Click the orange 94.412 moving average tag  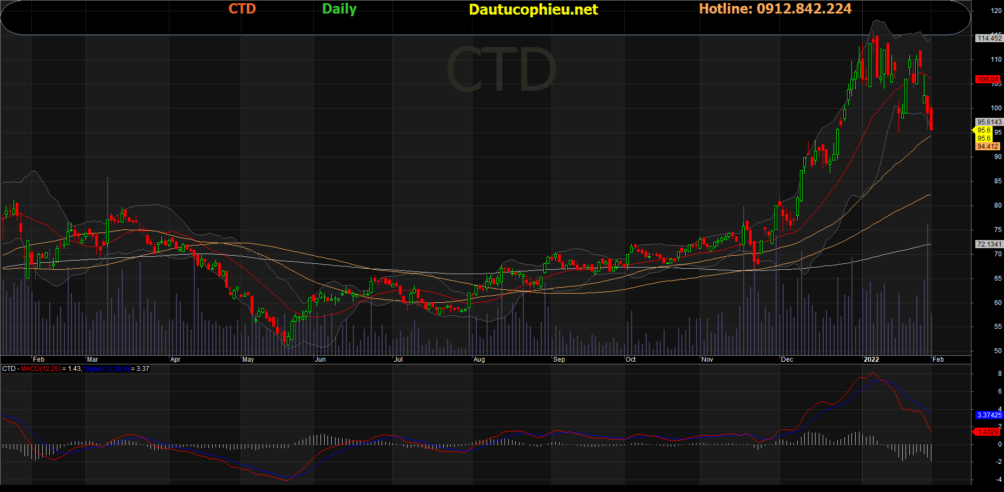click(x=988, y=147)
